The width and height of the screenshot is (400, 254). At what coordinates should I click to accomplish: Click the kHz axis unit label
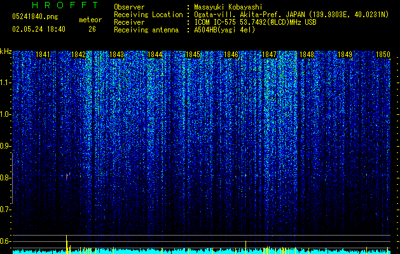click(x=6, y=51)
